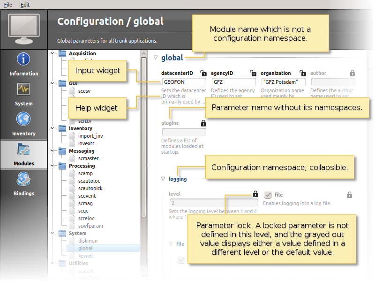Click the datacenterID field containing GEOFON
The image size is (375, 281).
pos(185,82)
